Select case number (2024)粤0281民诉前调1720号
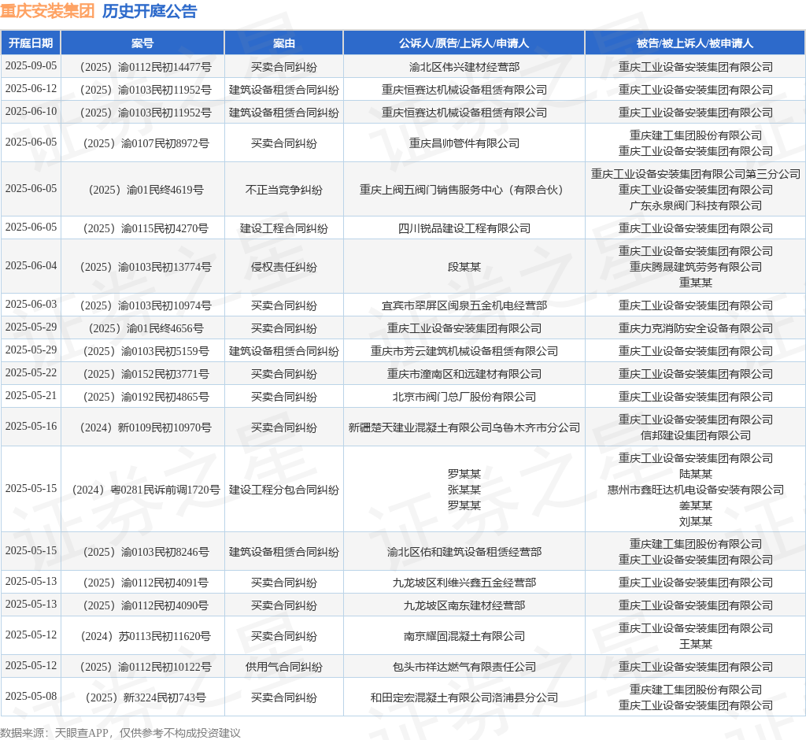The image size is (806, 740). [146, 489]
